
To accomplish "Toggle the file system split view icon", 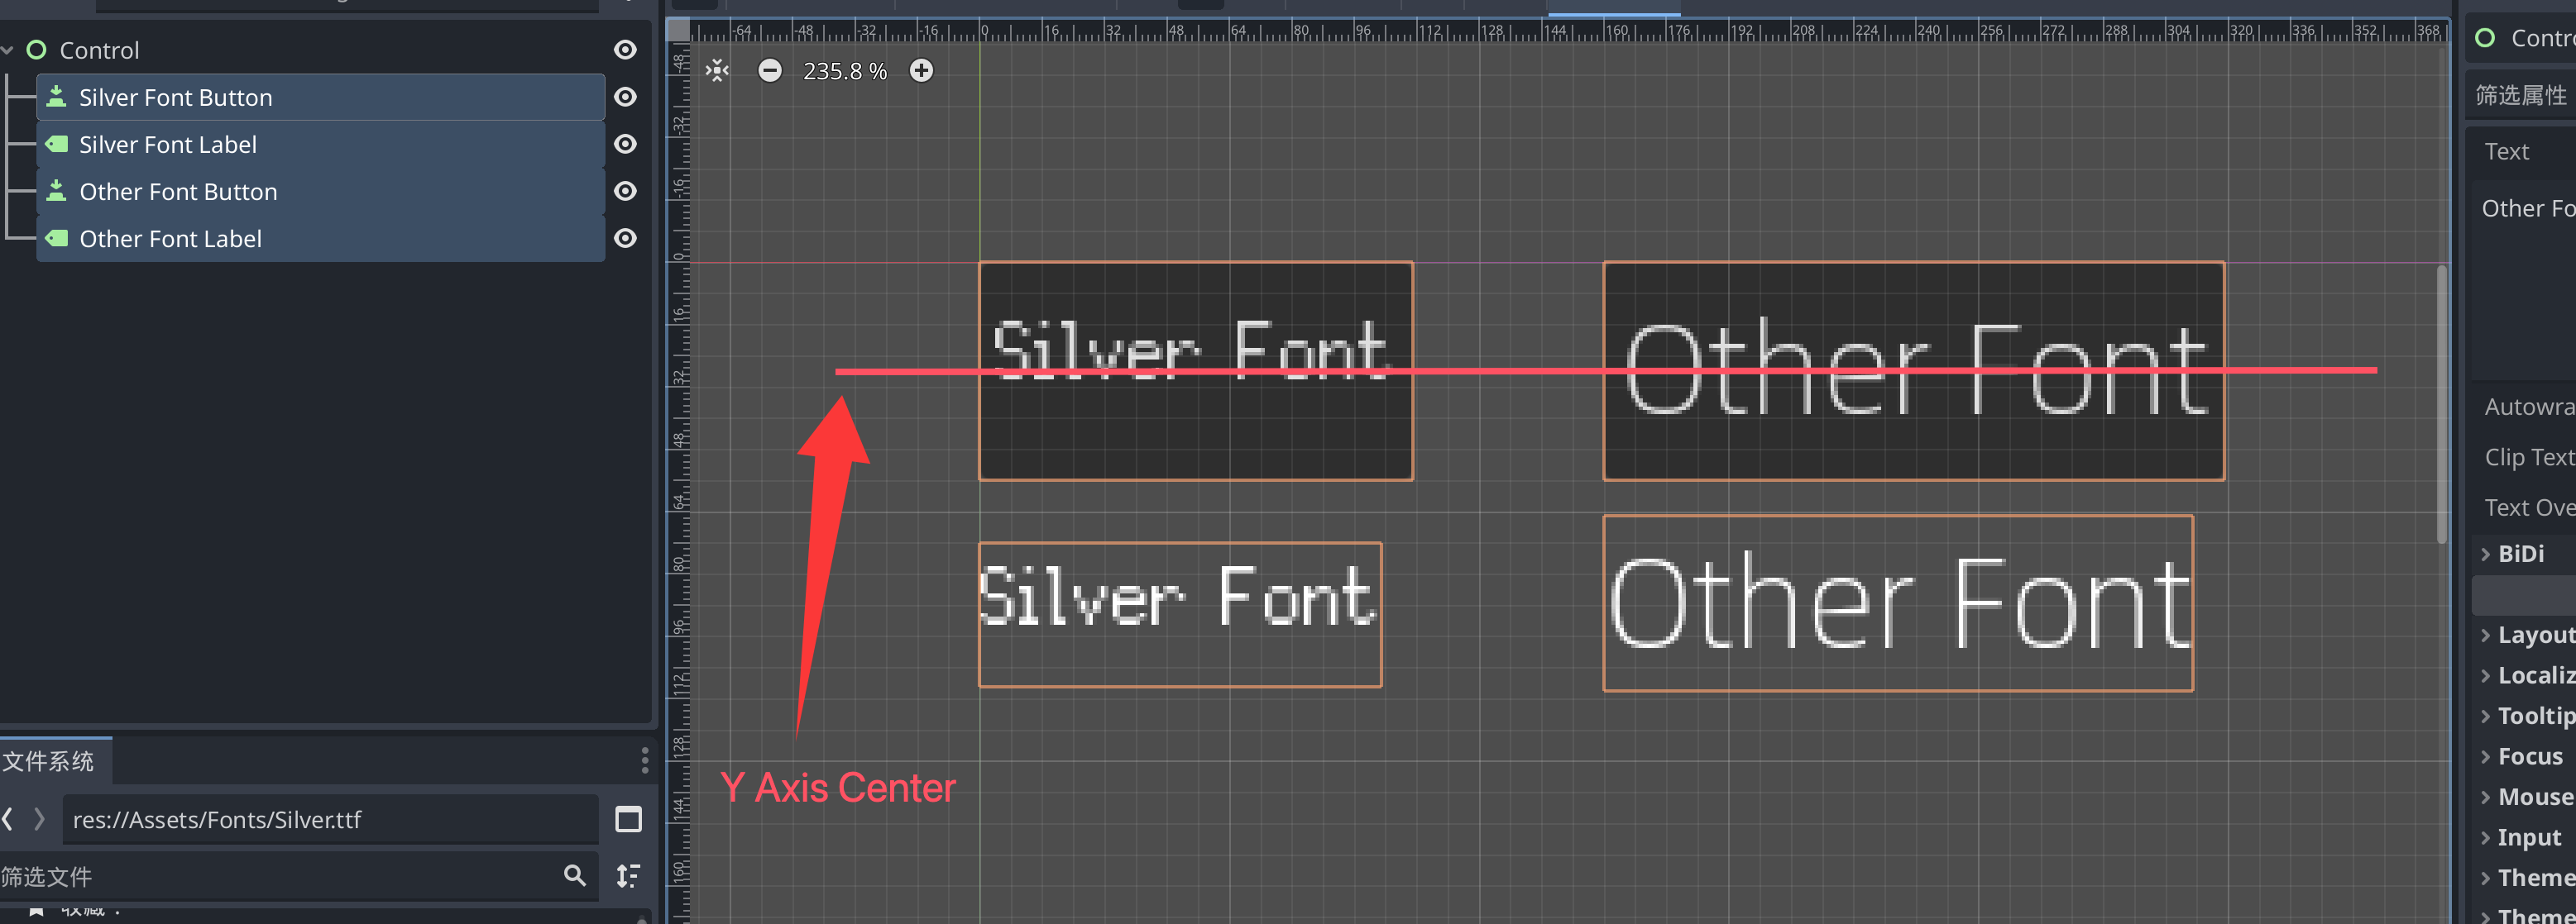I will [628, 820].
